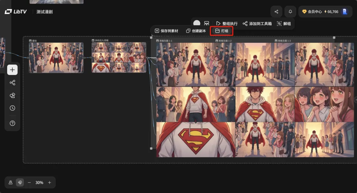Click the 重绘 node label
The height and width of the screenshot is (193, 357).
point(33,41)
